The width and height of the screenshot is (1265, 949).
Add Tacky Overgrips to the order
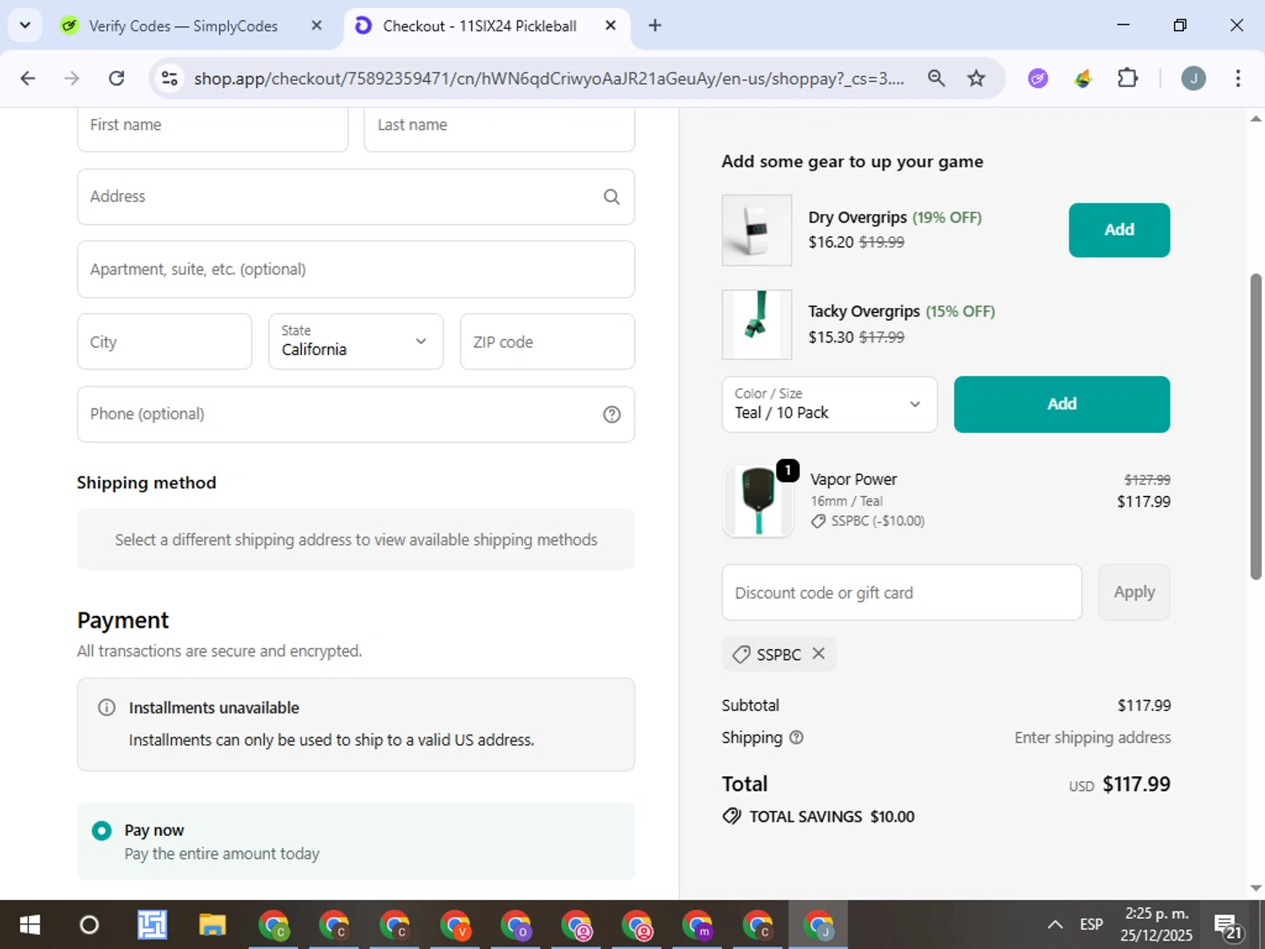pyautogui.click(x=1062, y=404)
